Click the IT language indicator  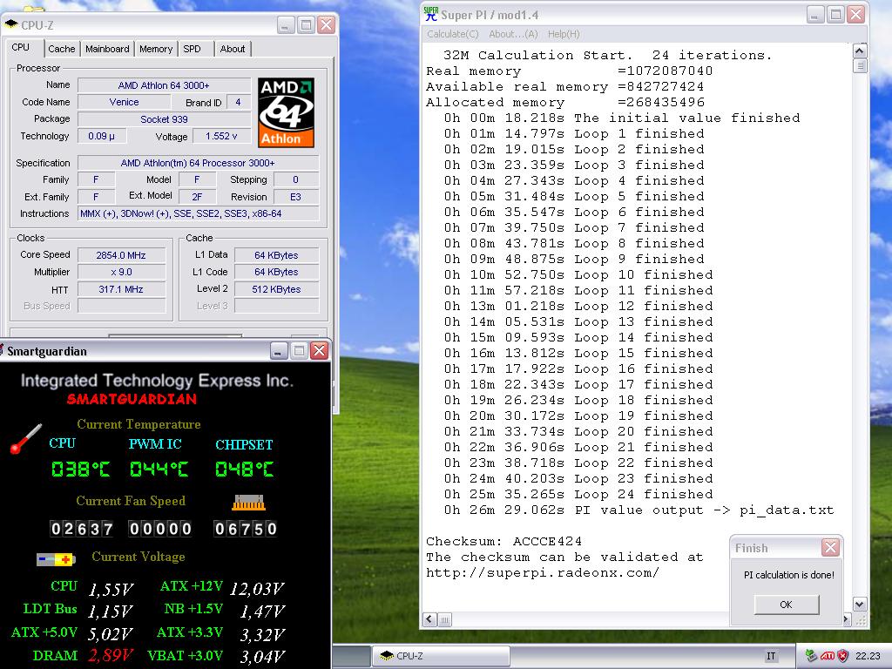pyautogui.click(x=771, y=656)
